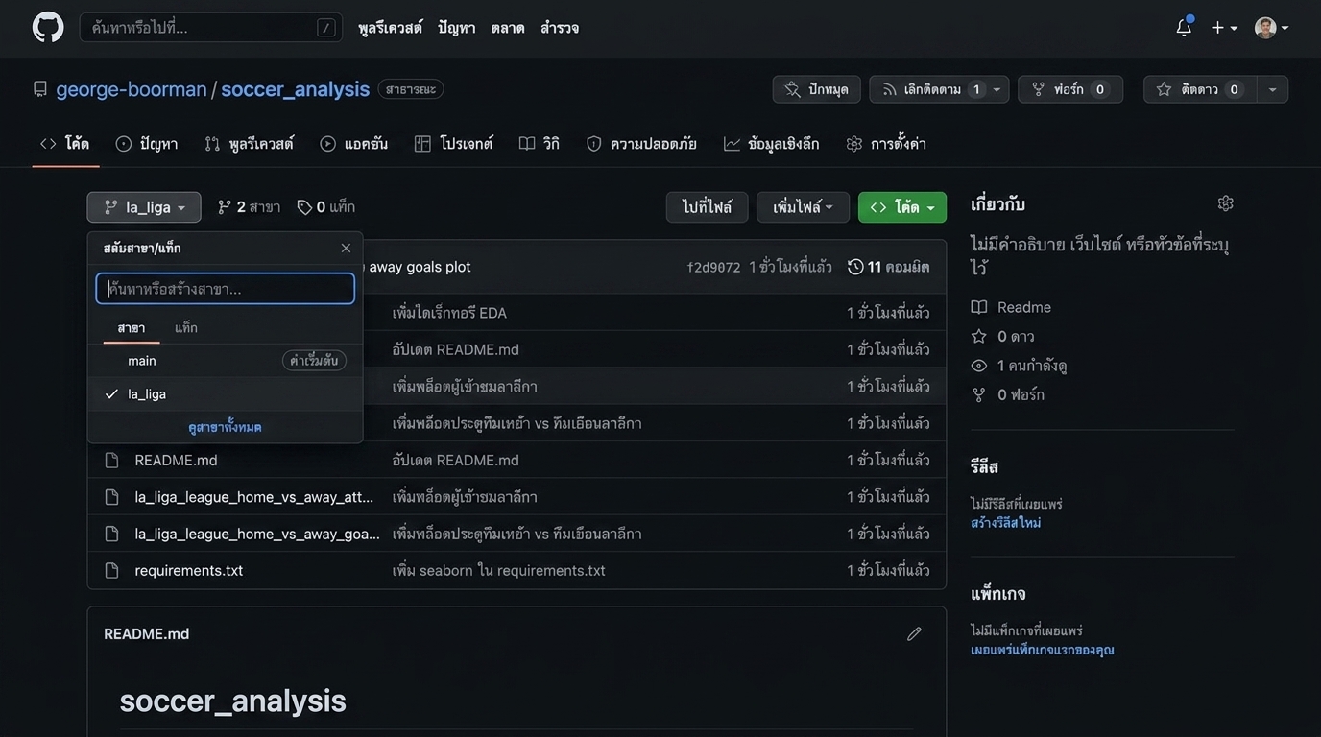
Task: Close the สลับสาขา/แท็ก popup
Action: [x=347, y=249]
